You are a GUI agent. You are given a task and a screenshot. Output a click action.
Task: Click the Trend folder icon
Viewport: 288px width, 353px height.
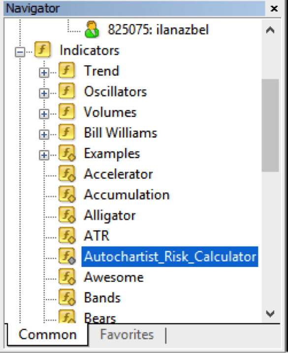coord(66,70)
